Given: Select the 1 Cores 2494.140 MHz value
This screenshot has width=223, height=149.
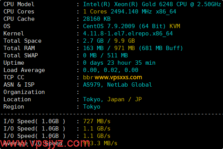Looking at the screenshot, I should [117, 12].
